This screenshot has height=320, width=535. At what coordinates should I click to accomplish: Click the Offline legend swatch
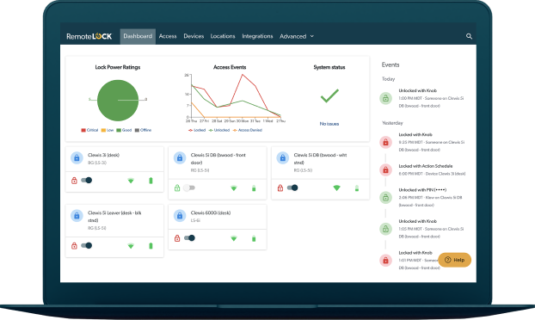point(137,130)
